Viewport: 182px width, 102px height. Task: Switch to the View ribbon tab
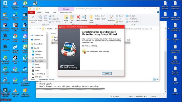pos(54,12)
